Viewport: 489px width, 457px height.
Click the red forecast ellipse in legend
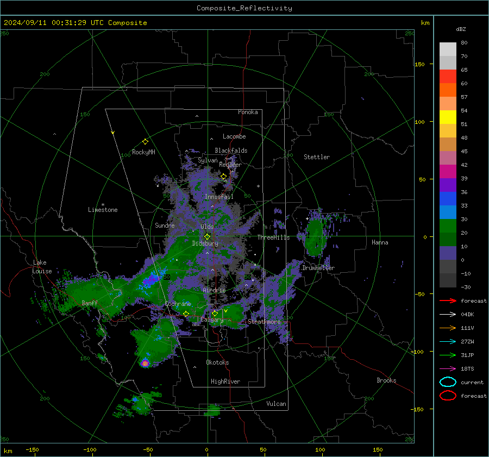pos(448,396)
